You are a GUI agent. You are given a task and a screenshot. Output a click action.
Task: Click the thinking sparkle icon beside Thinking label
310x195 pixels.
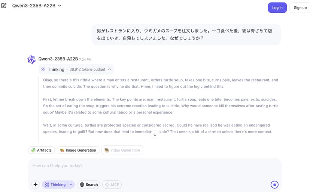coord(43,69)
